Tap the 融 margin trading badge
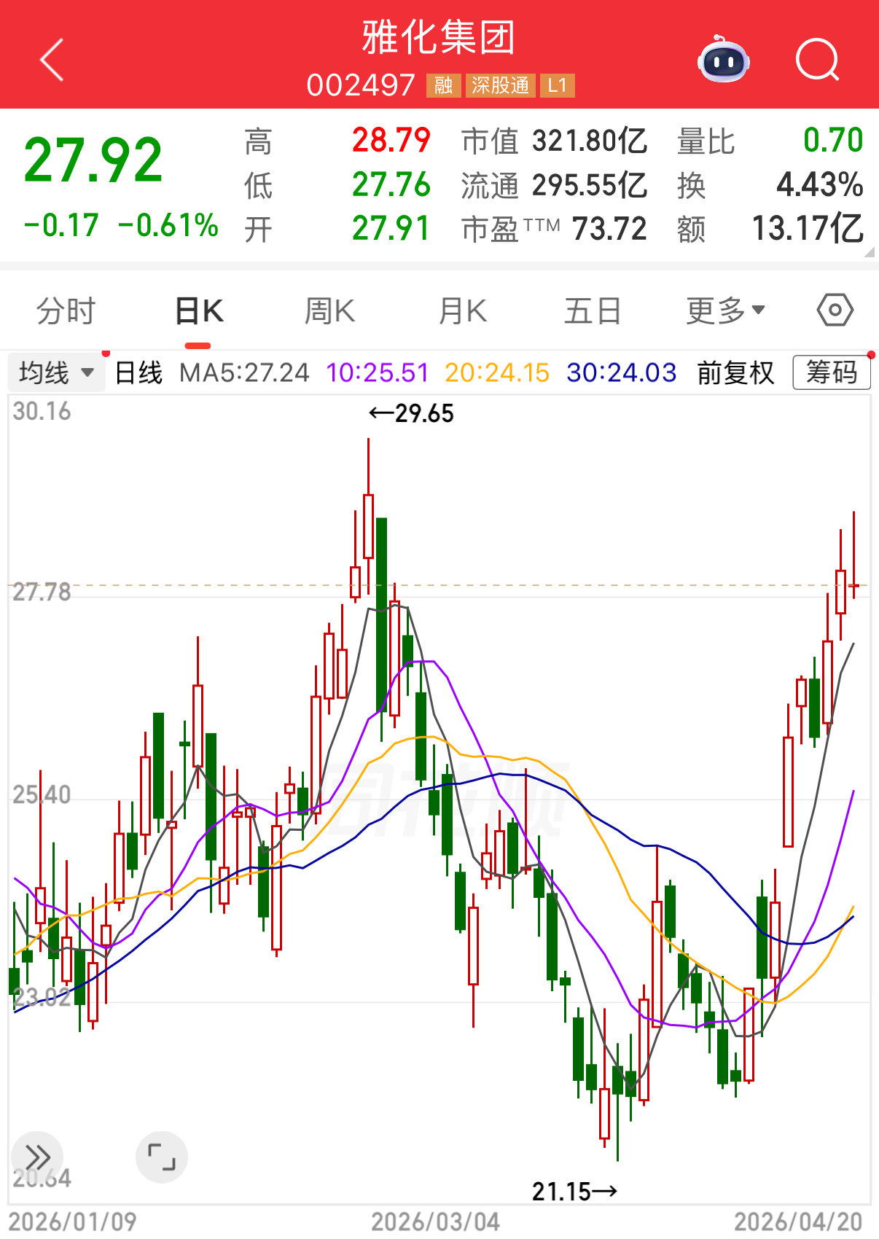The width and height of the screenshot is (879, 1239). tap(443, 86)
